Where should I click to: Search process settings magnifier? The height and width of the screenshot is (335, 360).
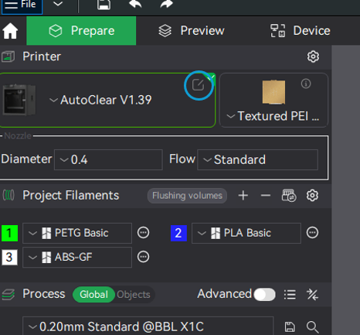(313, 327)
